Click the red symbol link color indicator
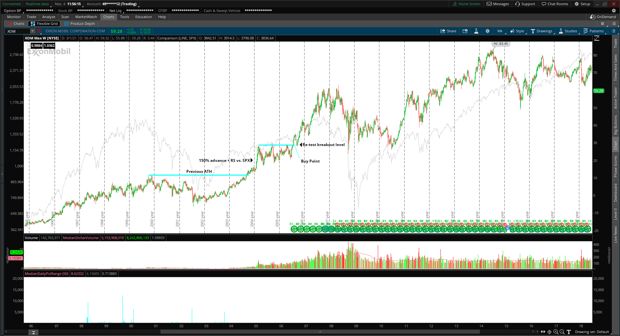620x336 pixels. click(39, 31)
